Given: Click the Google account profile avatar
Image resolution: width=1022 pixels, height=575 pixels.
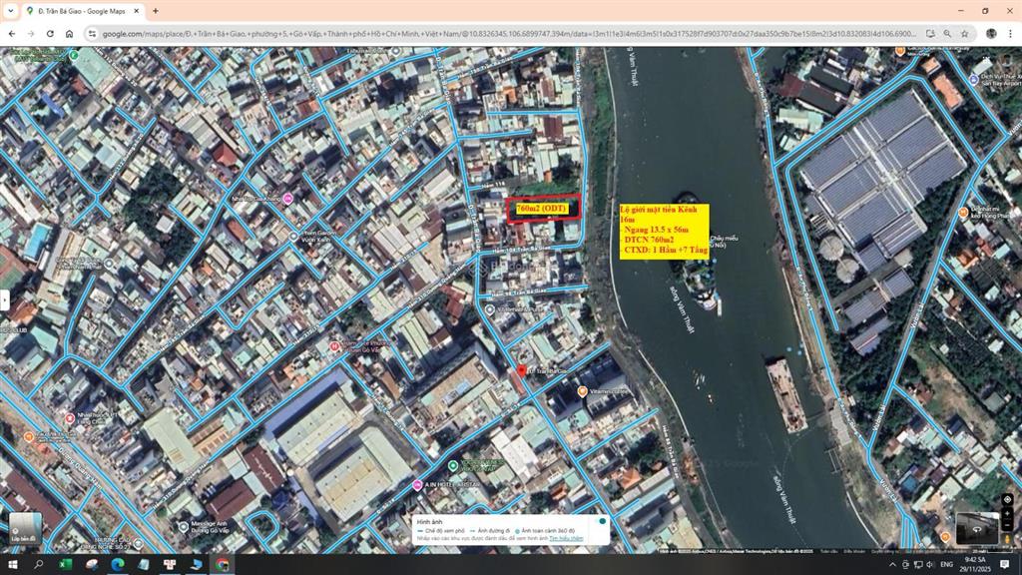Looking at the screenshot, I should pyautogui.click(x=989, y=33).
